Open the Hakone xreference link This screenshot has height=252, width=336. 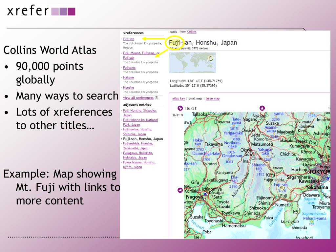128,77
